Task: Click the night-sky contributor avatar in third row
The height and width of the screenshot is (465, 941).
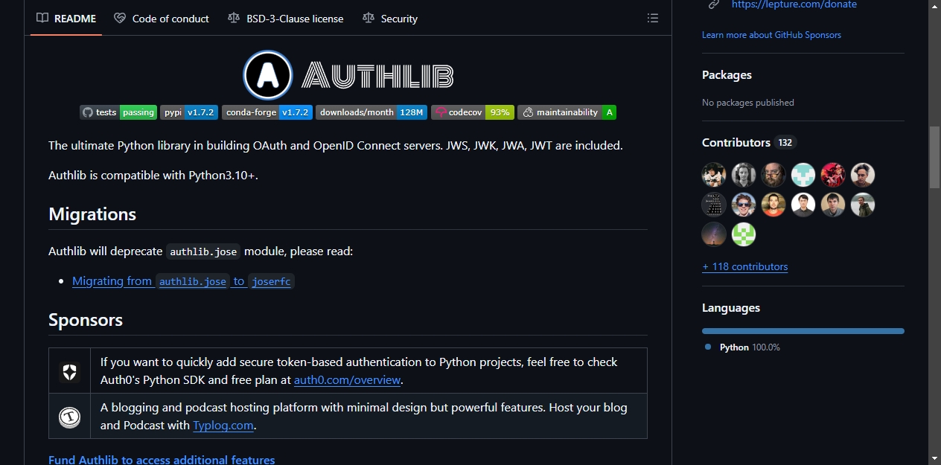Action: point(714,234)
